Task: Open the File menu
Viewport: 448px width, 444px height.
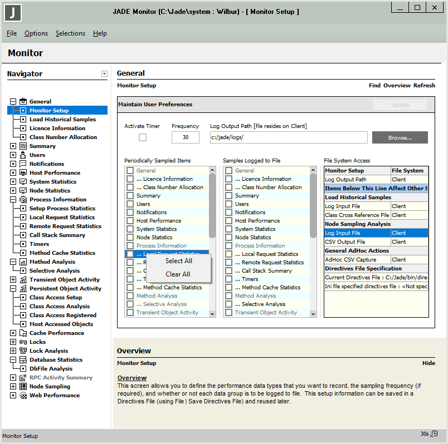Action: tap(12, 33)
